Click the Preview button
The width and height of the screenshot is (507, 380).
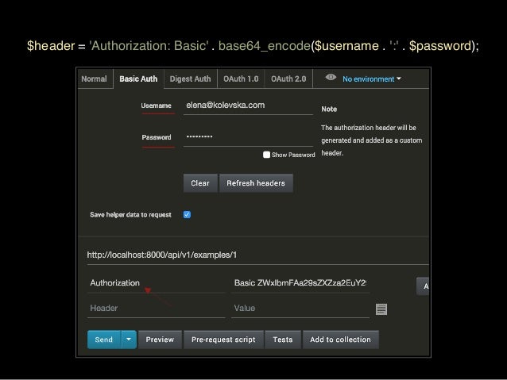[160, 340]
